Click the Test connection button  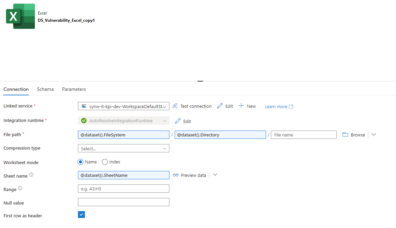(192, 106)
